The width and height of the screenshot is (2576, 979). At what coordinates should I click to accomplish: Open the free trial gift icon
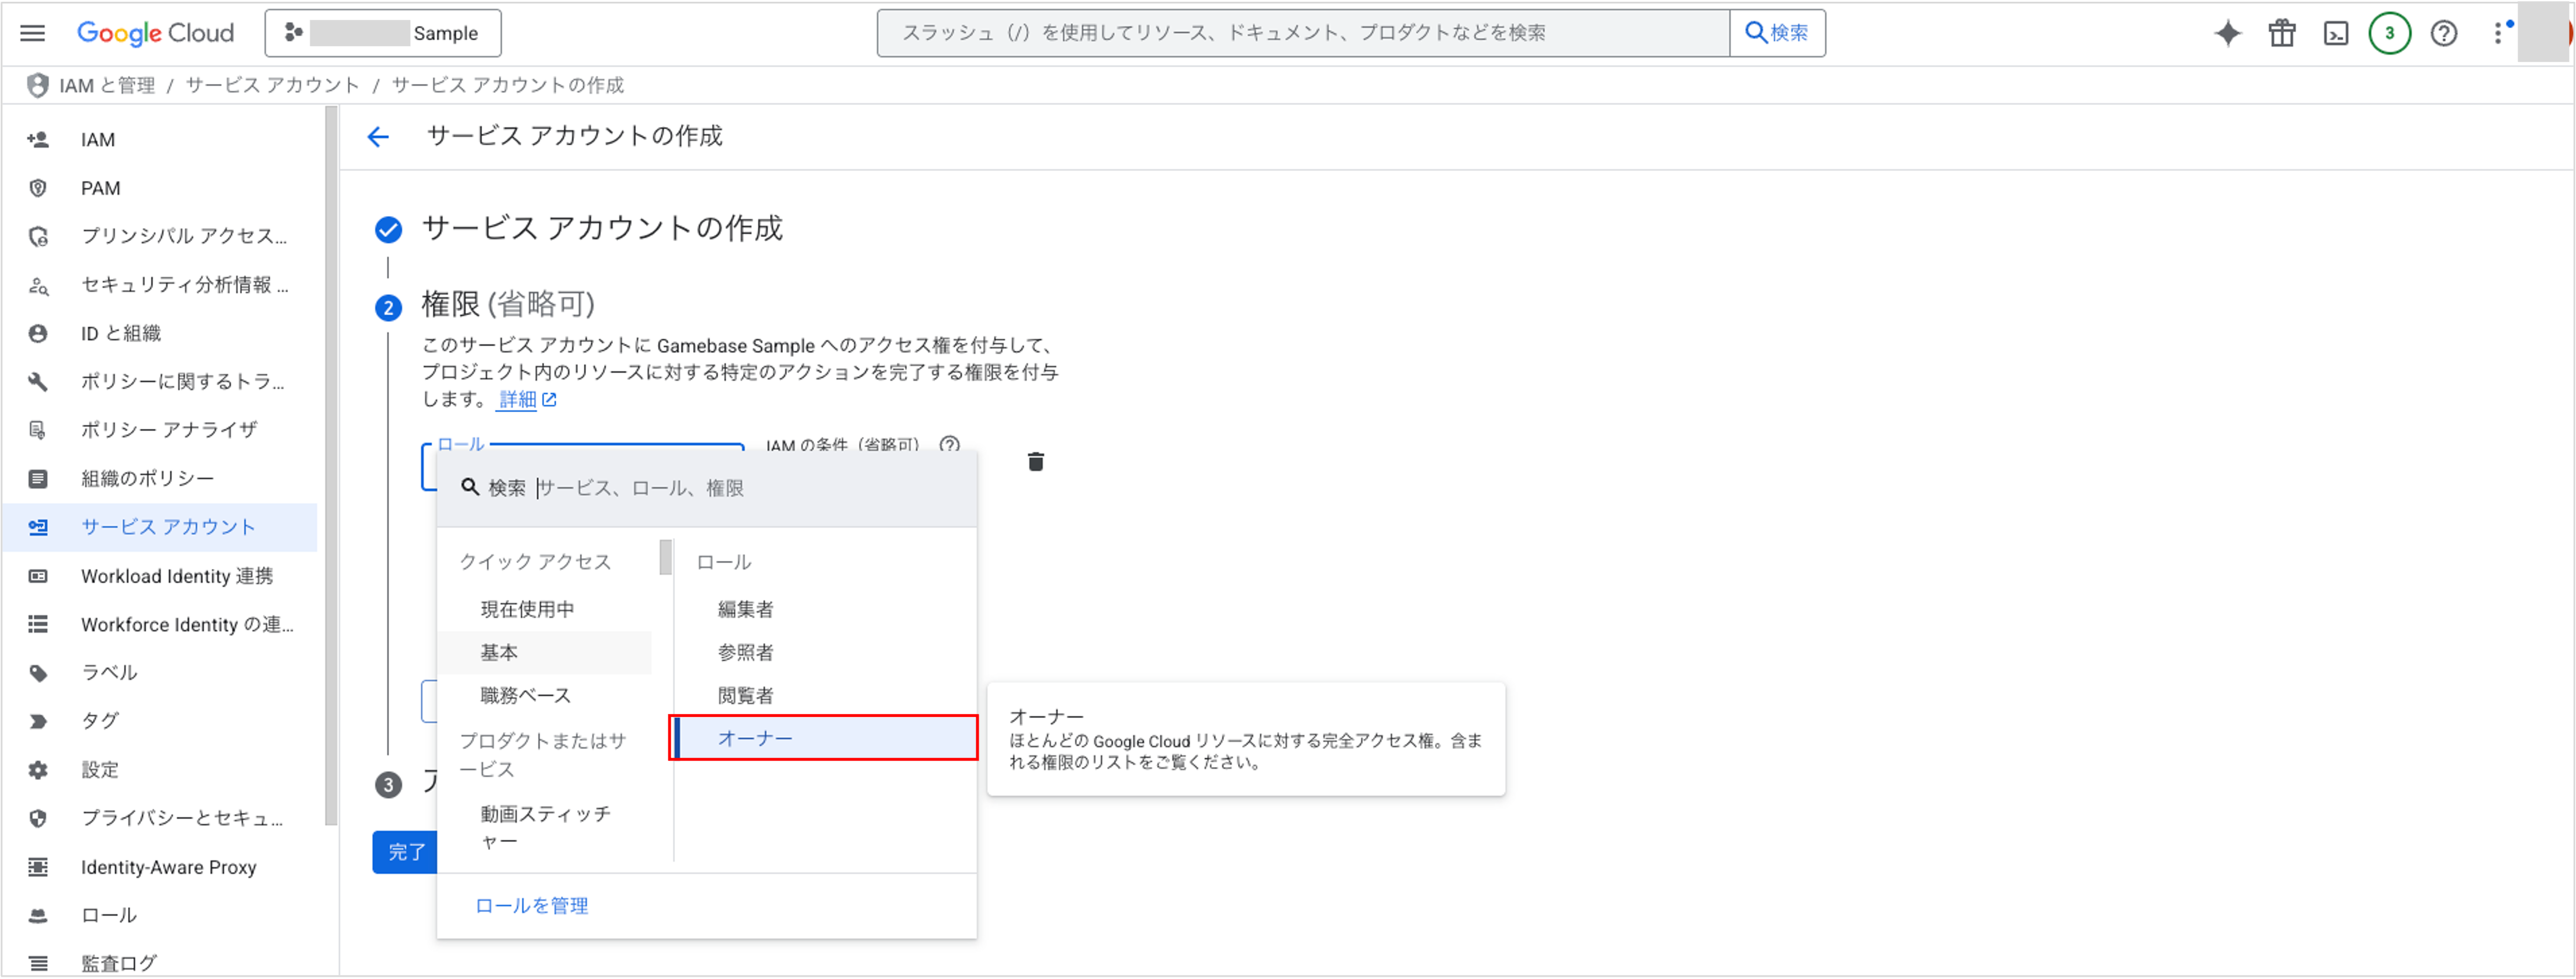tap(2282, 33)
